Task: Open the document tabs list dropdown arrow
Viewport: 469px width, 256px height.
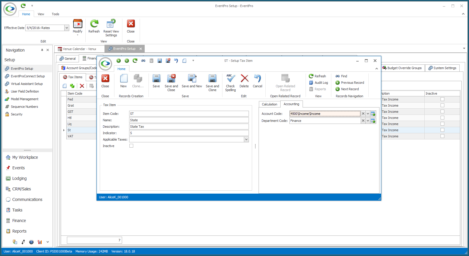Action: click(x=464, y=48)
